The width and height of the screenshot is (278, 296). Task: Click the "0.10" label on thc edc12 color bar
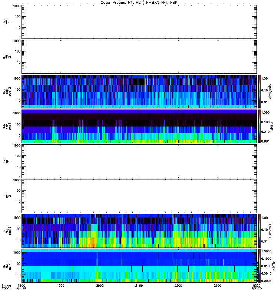click(264, 229)
